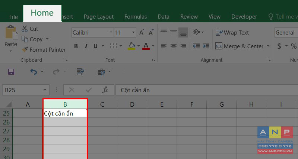
Task: Switch to the Page Layout tab
Action: (x=99, y=17)
